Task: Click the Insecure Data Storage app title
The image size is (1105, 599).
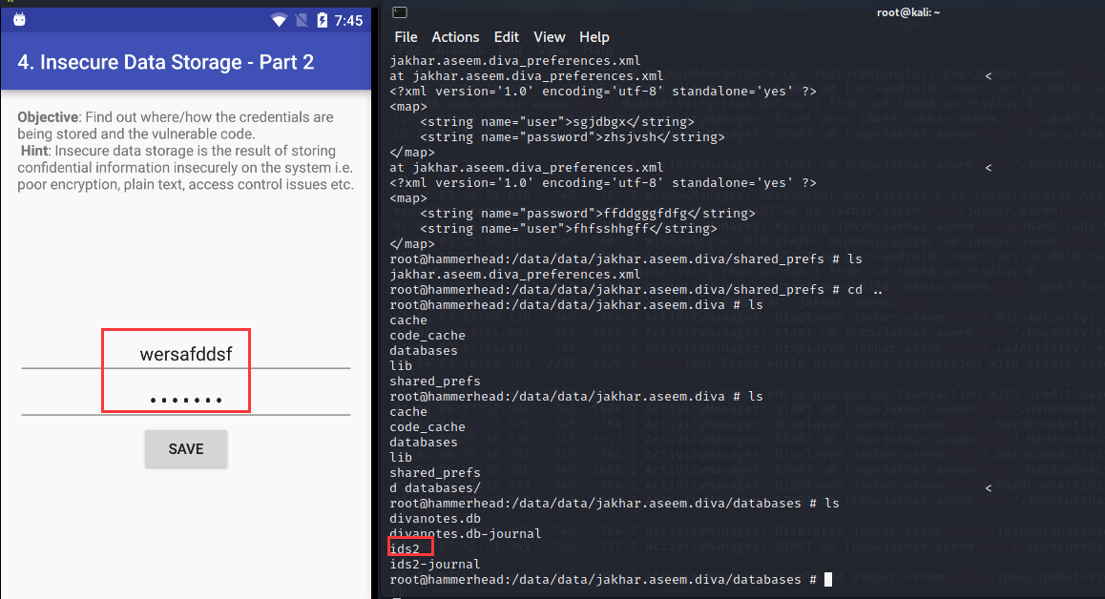Action: [165, 62]
